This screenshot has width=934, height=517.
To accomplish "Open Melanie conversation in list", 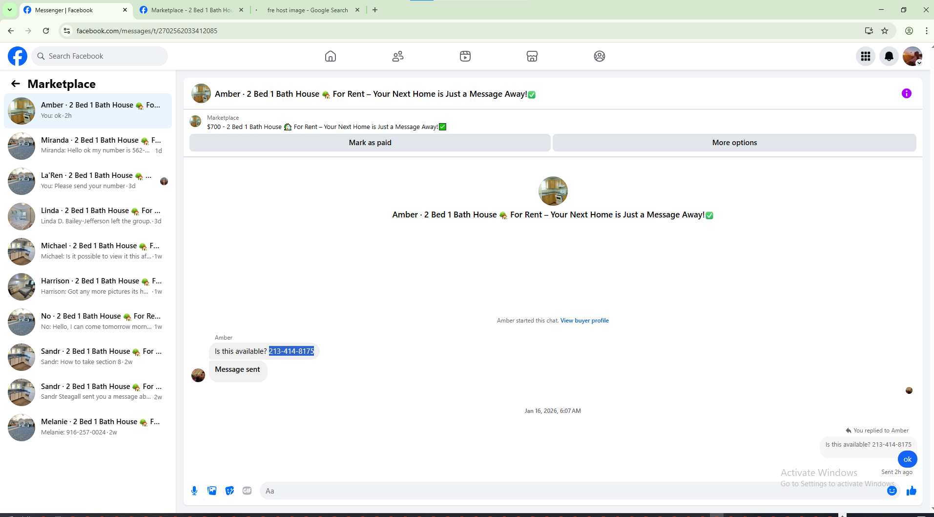I will [x=88, y=428].
